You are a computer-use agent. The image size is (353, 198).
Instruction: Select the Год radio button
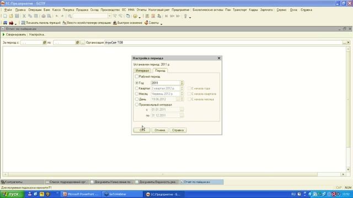point(137,83)
